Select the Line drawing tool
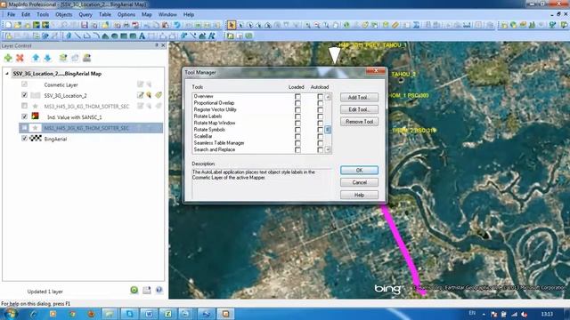The image size is (570, 320). point(77,36)
